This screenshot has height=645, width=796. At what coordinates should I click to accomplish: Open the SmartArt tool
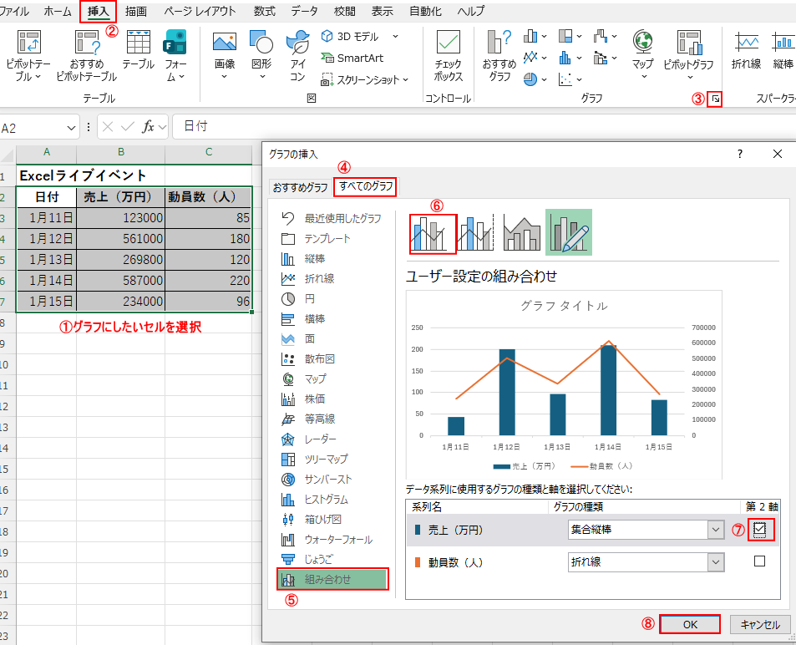pos(352,58)
